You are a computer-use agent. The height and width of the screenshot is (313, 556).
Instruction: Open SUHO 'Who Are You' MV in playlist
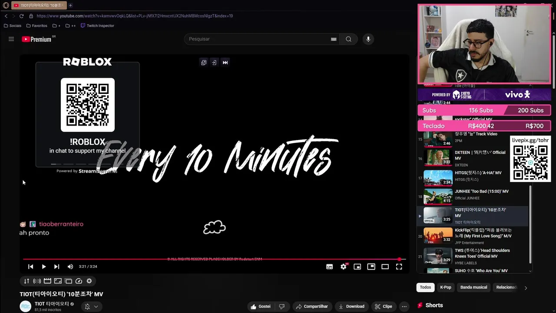pyautogui.click(x=473, y=270)
